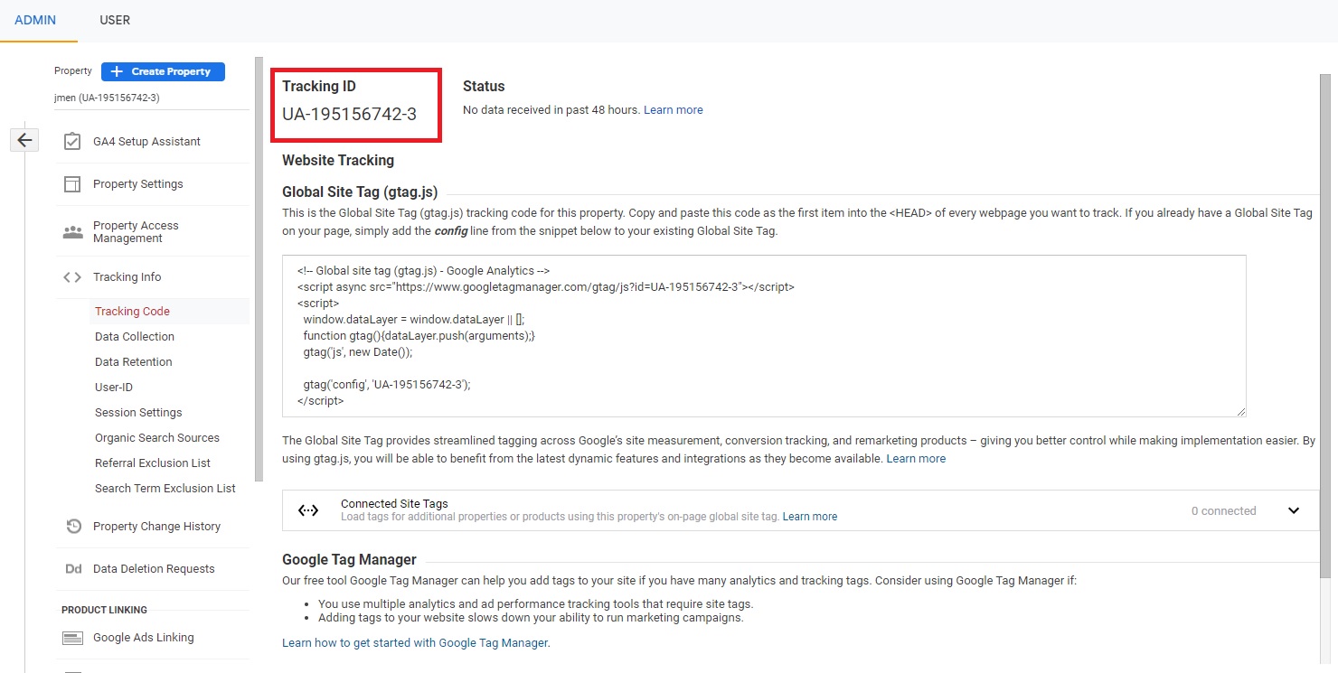Click the Property Change History clock icon
Image resolution: width=1338 pixels, height=673 pixels.
(73, 527)
